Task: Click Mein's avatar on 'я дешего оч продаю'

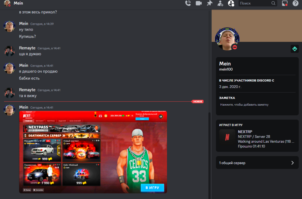Action: point(9,68)
